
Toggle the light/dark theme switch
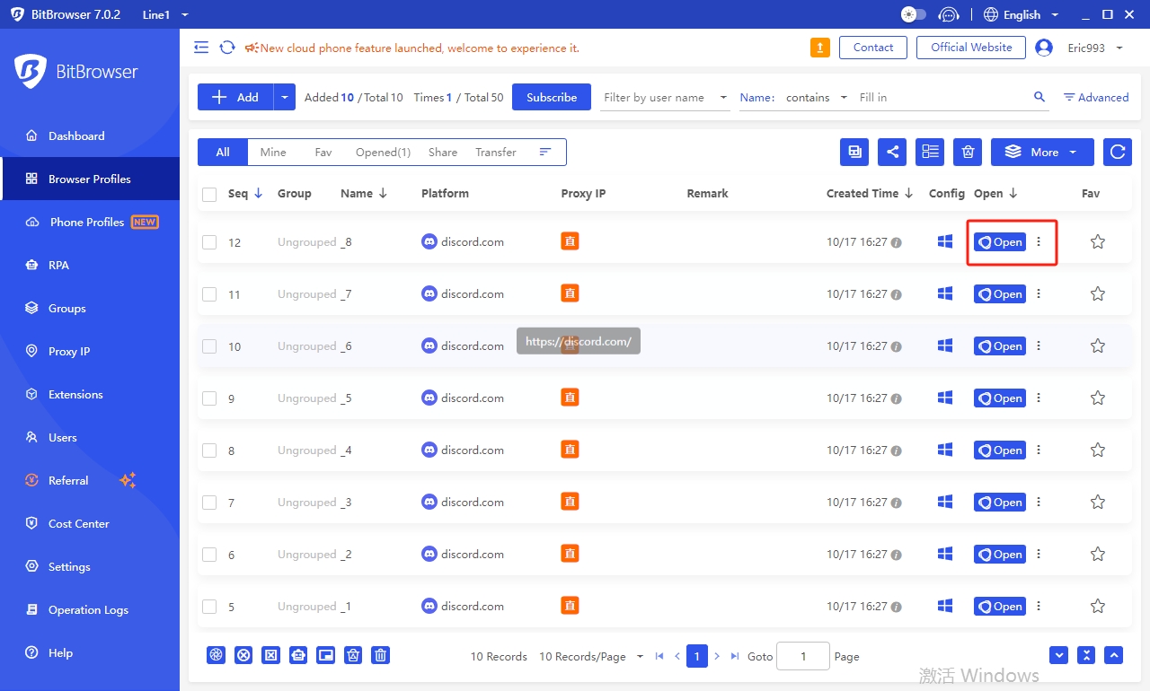point(914,14)
